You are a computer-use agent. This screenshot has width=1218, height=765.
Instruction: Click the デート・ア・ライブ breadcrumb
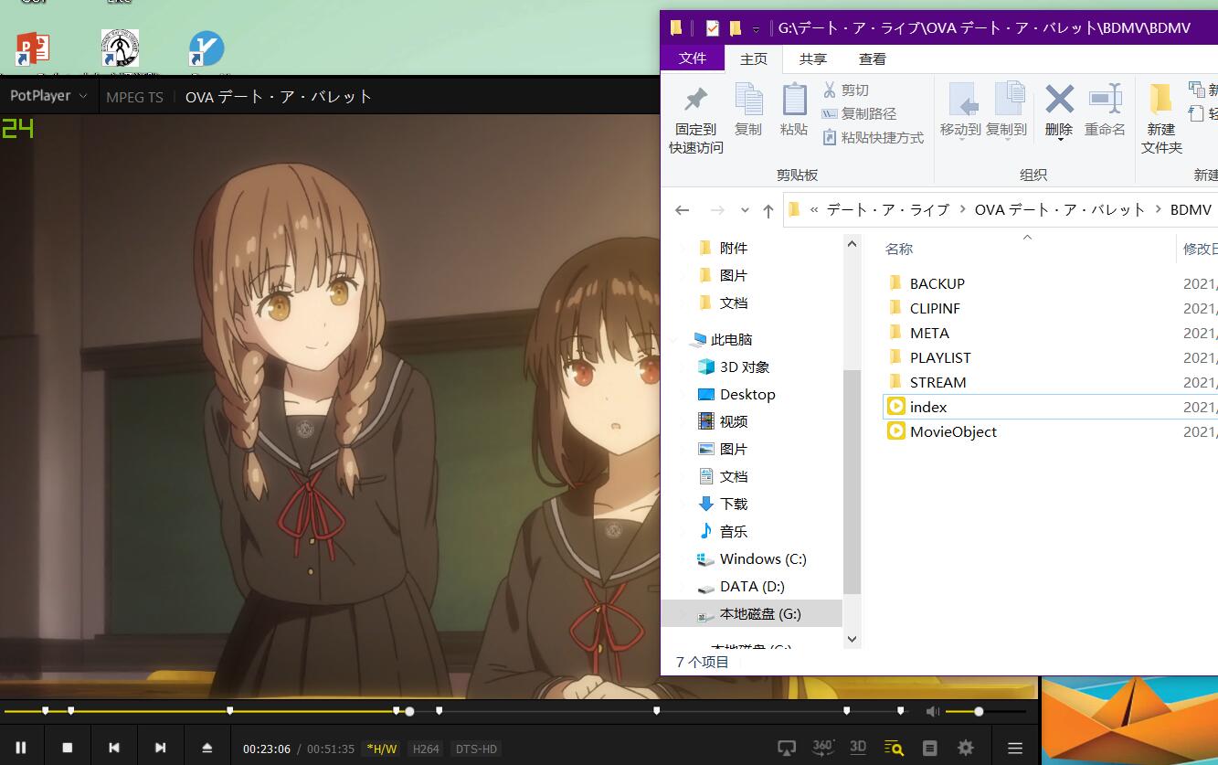(x=888, y=209)
